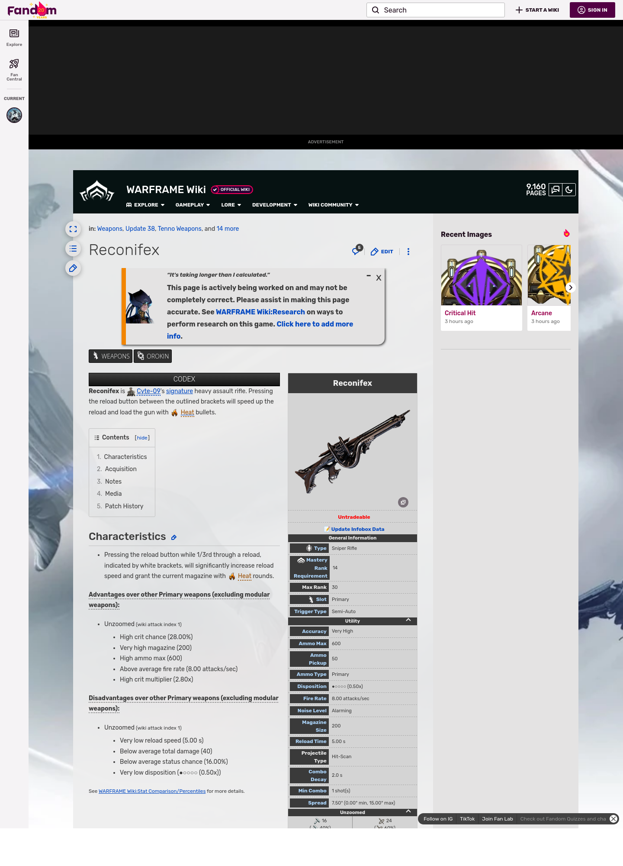Image resolution: width=623 pixels, height=866 pixels.
Task: Edit the Characteristics section pencil icon
Action: tap(174, 537)
